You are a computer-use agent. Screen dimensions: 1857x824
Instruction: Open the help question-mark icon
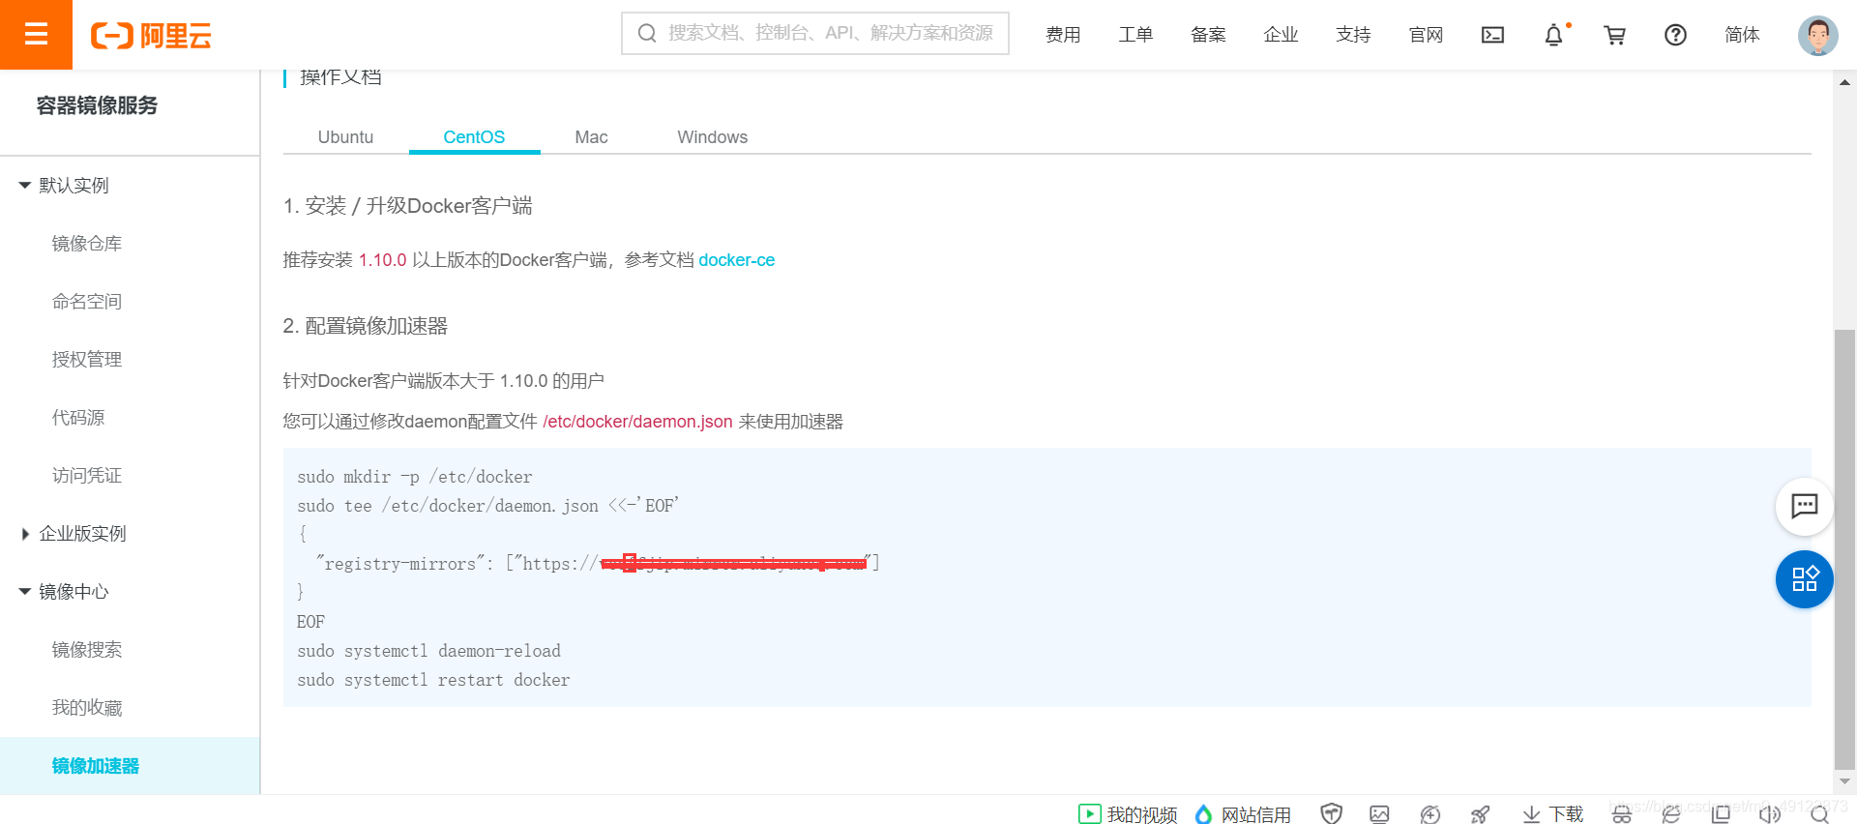click(1675, 35)
